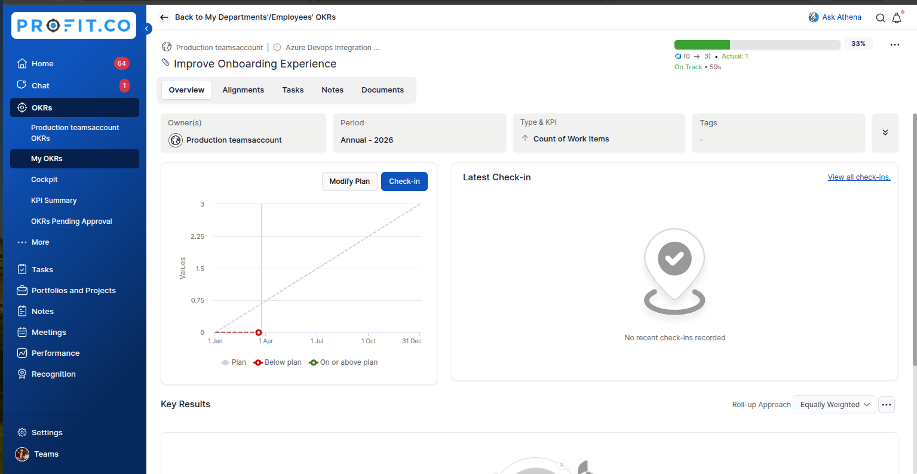Click the Meetings calendar icon
The height and width of the screenshot is (474, 917).
[22, 332]
